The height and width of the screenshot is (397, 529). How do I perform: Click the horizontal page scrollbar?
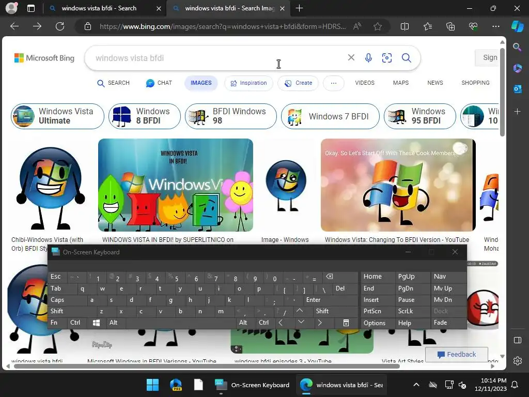207,367
